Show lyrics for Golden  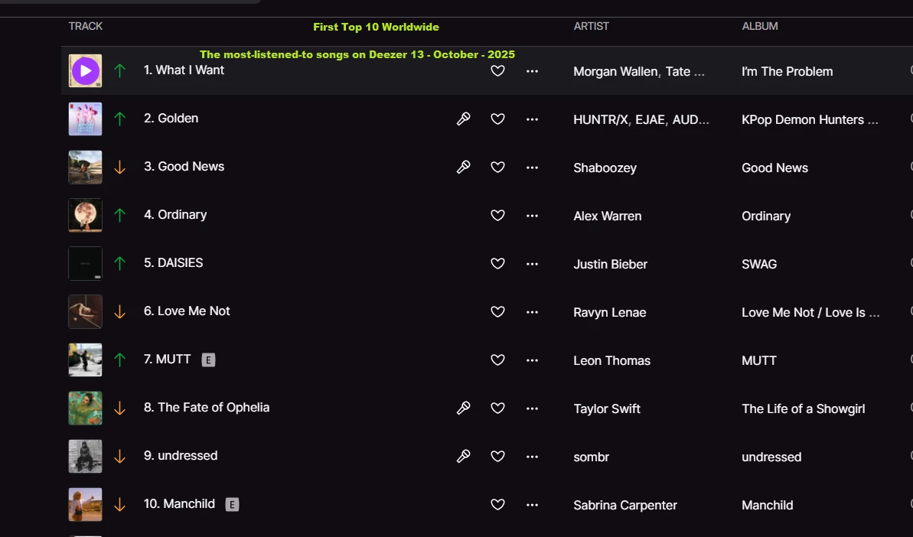(463, 119)
